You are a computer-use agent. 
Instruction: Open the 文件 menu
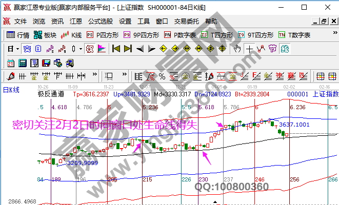(20, 22)
